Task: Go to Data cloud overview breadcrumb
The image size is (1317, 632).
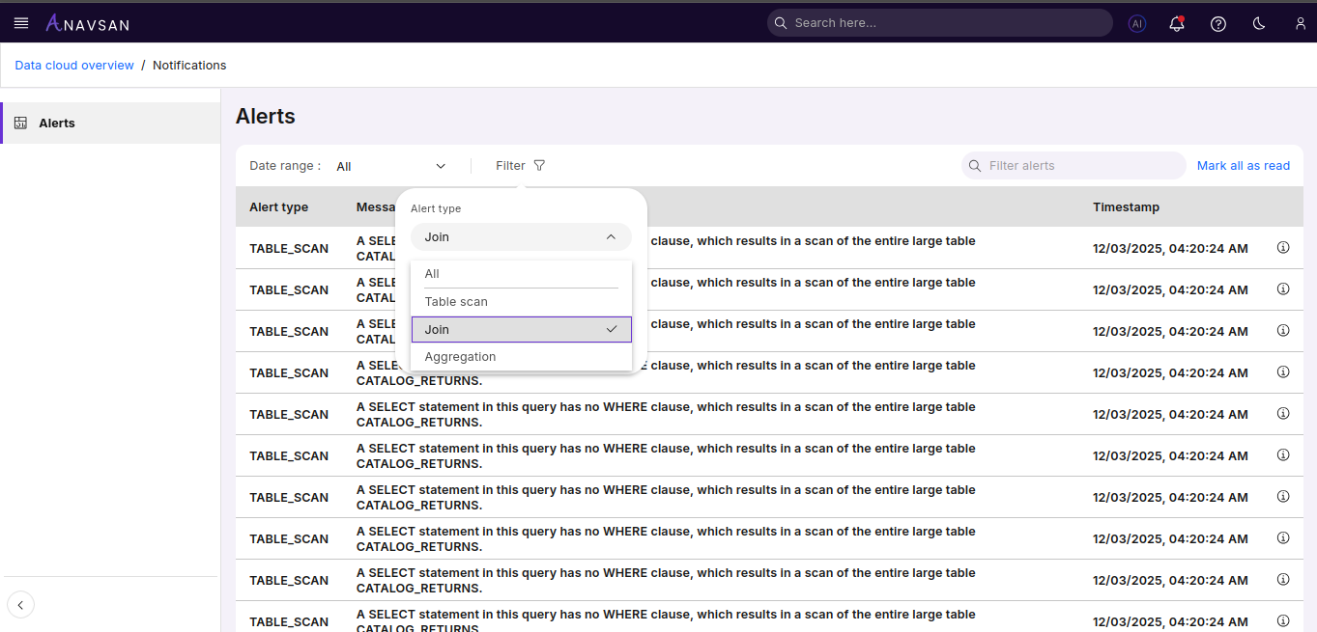Action: [x=74, y=66]
